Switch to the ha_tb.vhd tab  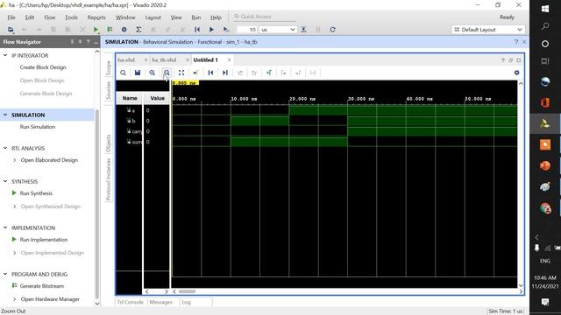[x=164, y=60]
